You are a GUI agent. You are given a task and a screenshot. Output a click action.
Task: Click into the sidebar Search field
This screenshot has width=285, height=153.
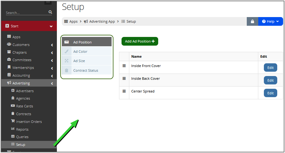(x=26, y=12)
